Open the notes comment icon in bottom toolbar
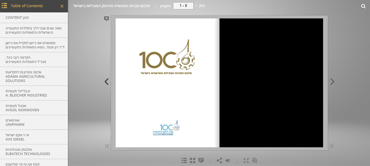The width and height of the screenshot is (370, 166). click(201, 160)
